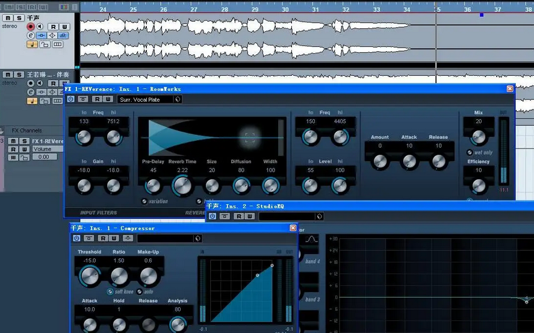
Task: Solo the 伴奏 track
Action: coord(19,74)
